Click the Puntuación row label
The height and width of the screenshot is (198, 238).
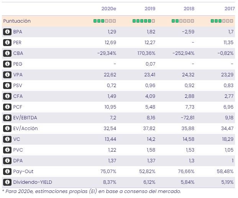tap(17, 21)
